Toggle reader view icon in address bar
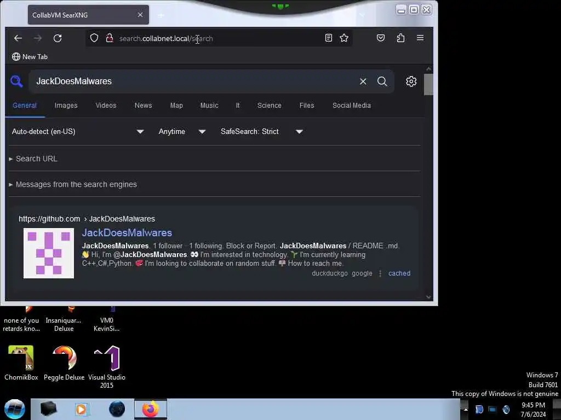 tap(329, 38)
